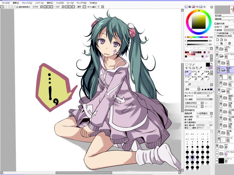This screenshot has height=175, width=234.
Task: Toggle the scratchpad panel icon
Action: coord(205,7)
